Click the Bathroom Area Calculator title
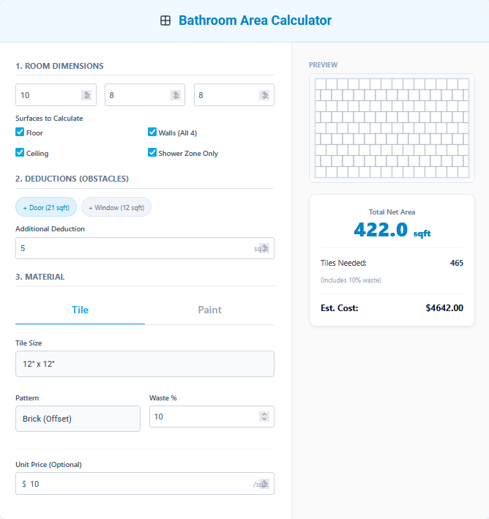The height and width of the screenshot is (519, 489). click(x=255, y=20)
